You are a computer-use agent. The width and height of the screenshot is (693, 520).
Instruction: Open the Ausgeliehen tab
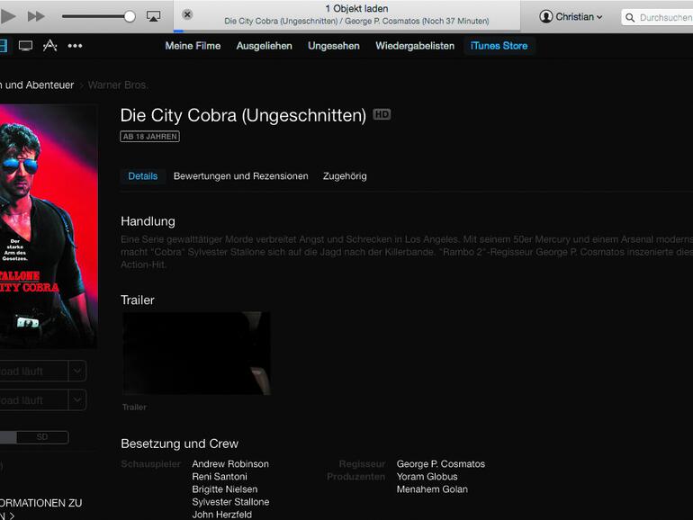click(265, 46)
